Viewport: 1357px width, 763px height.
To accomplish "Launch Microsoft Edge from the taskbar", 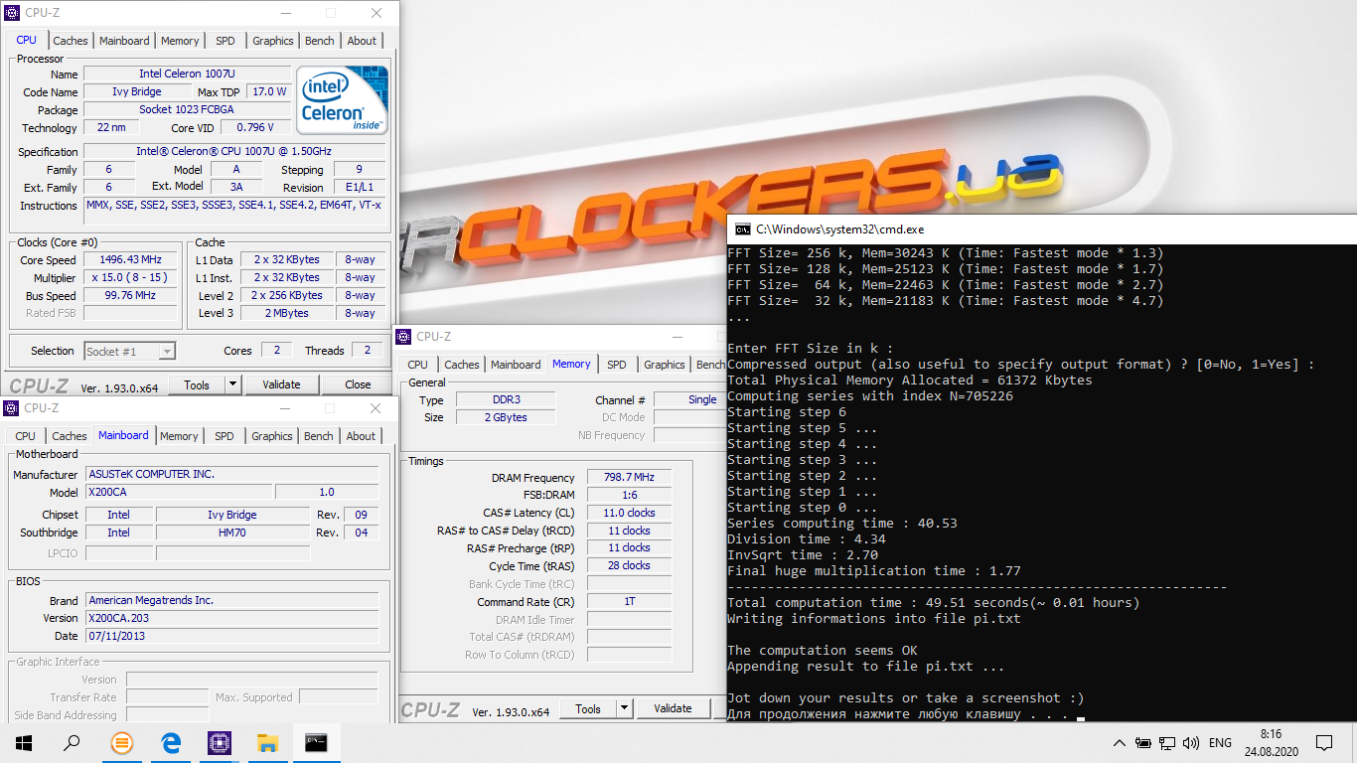I will coord(170,742).
